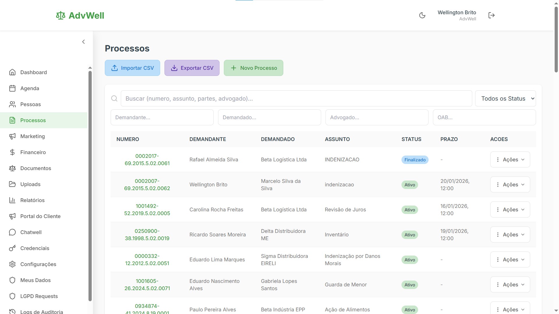Open the Financeiro dollar icon

12,152
